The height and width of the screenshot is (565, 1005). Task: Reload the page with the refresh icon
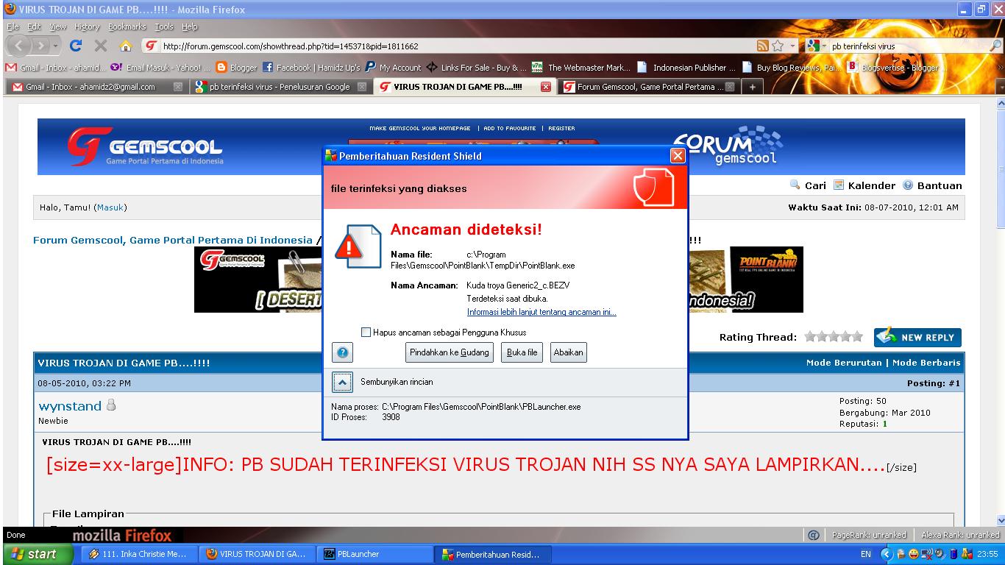point(76,46)
